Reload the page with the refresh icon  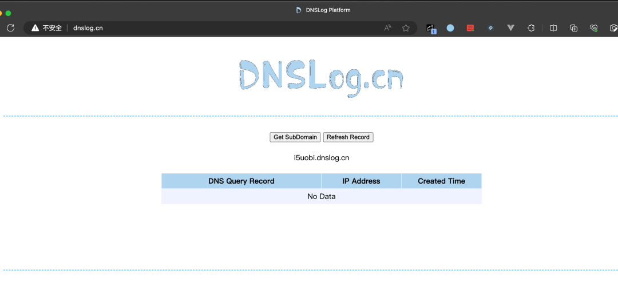(11, 28)
